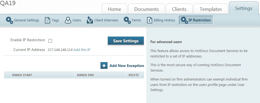Open the Terms label
Image resolution: width=260 pixels, height=103 pixels.
click(136, 20)
